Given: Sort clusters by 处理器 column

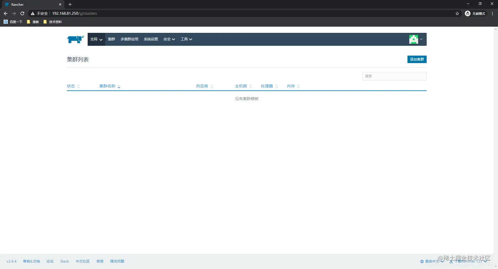Looking at the screenshot, I should click(269, 86).
